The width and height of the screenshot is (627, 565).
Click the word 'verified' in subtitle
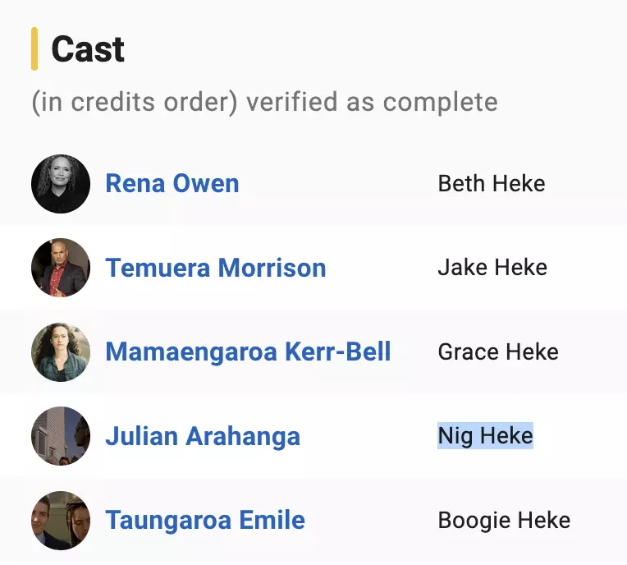coord(292,103)
